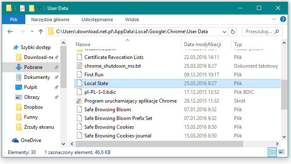Screen dimensions: 291x164
Task: Go up one folder level with the up arrow
Action: click(x=41, y=32)
